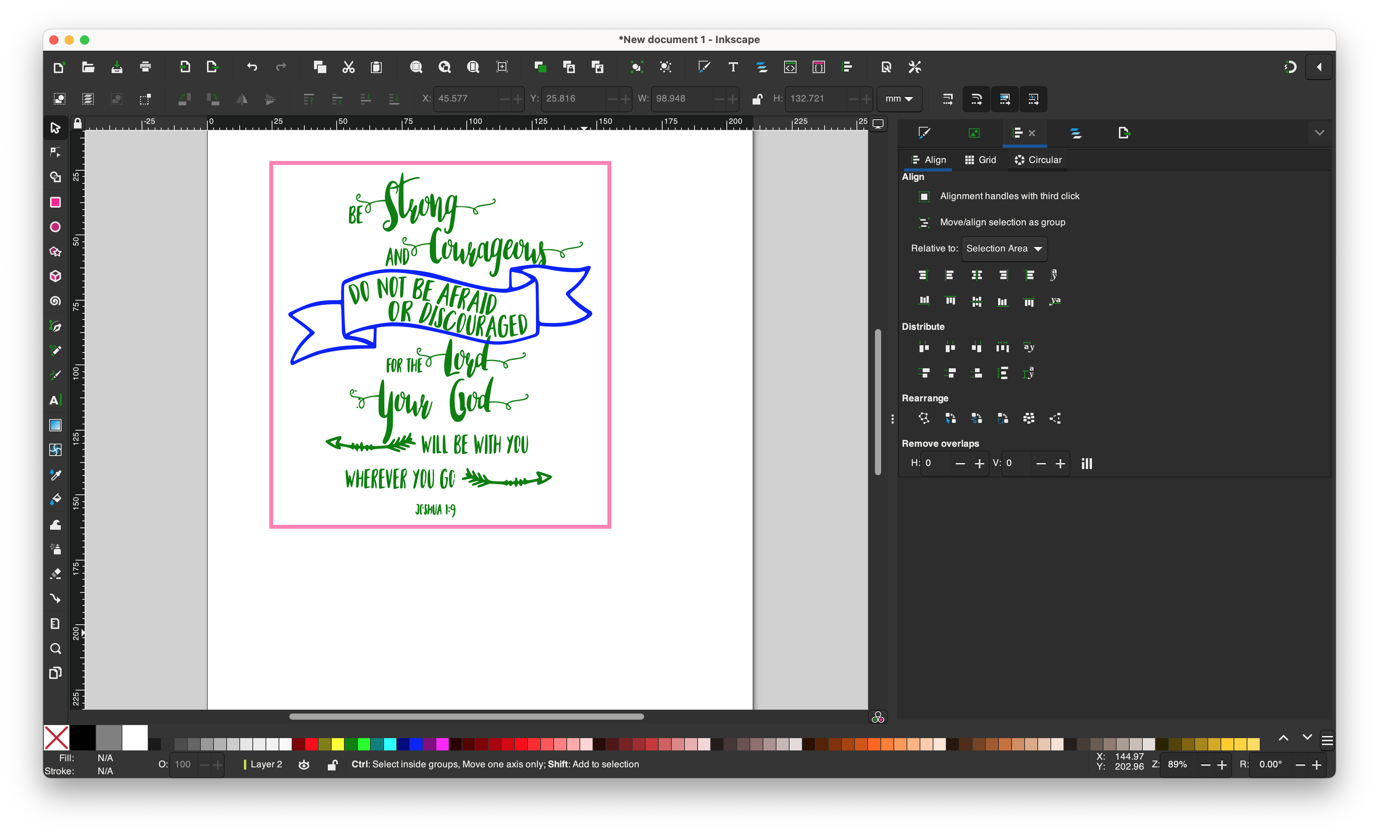Open Relative to Selection Area dropdown
This screenshot has height=835, width=1379.
click(1004, 248)
